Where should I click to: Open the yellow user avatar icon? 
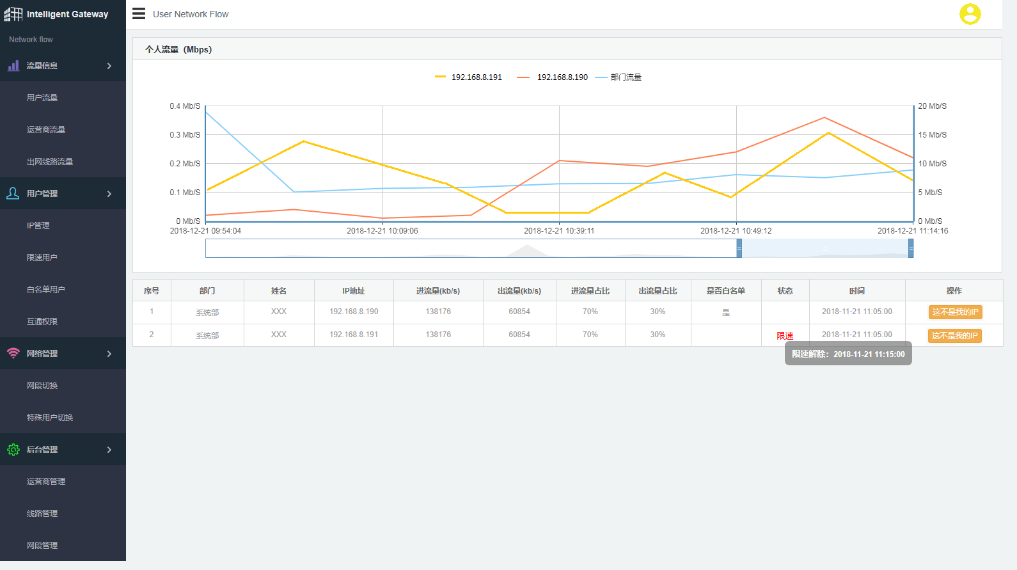[x=970, y=14]
